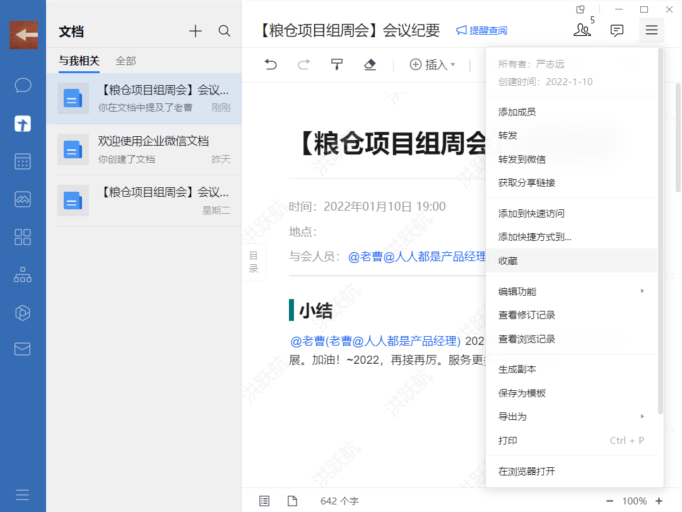Viewport: 682px width, 512px height.
Task: Choose 收藏 from the menu
Action: point(571,261)
